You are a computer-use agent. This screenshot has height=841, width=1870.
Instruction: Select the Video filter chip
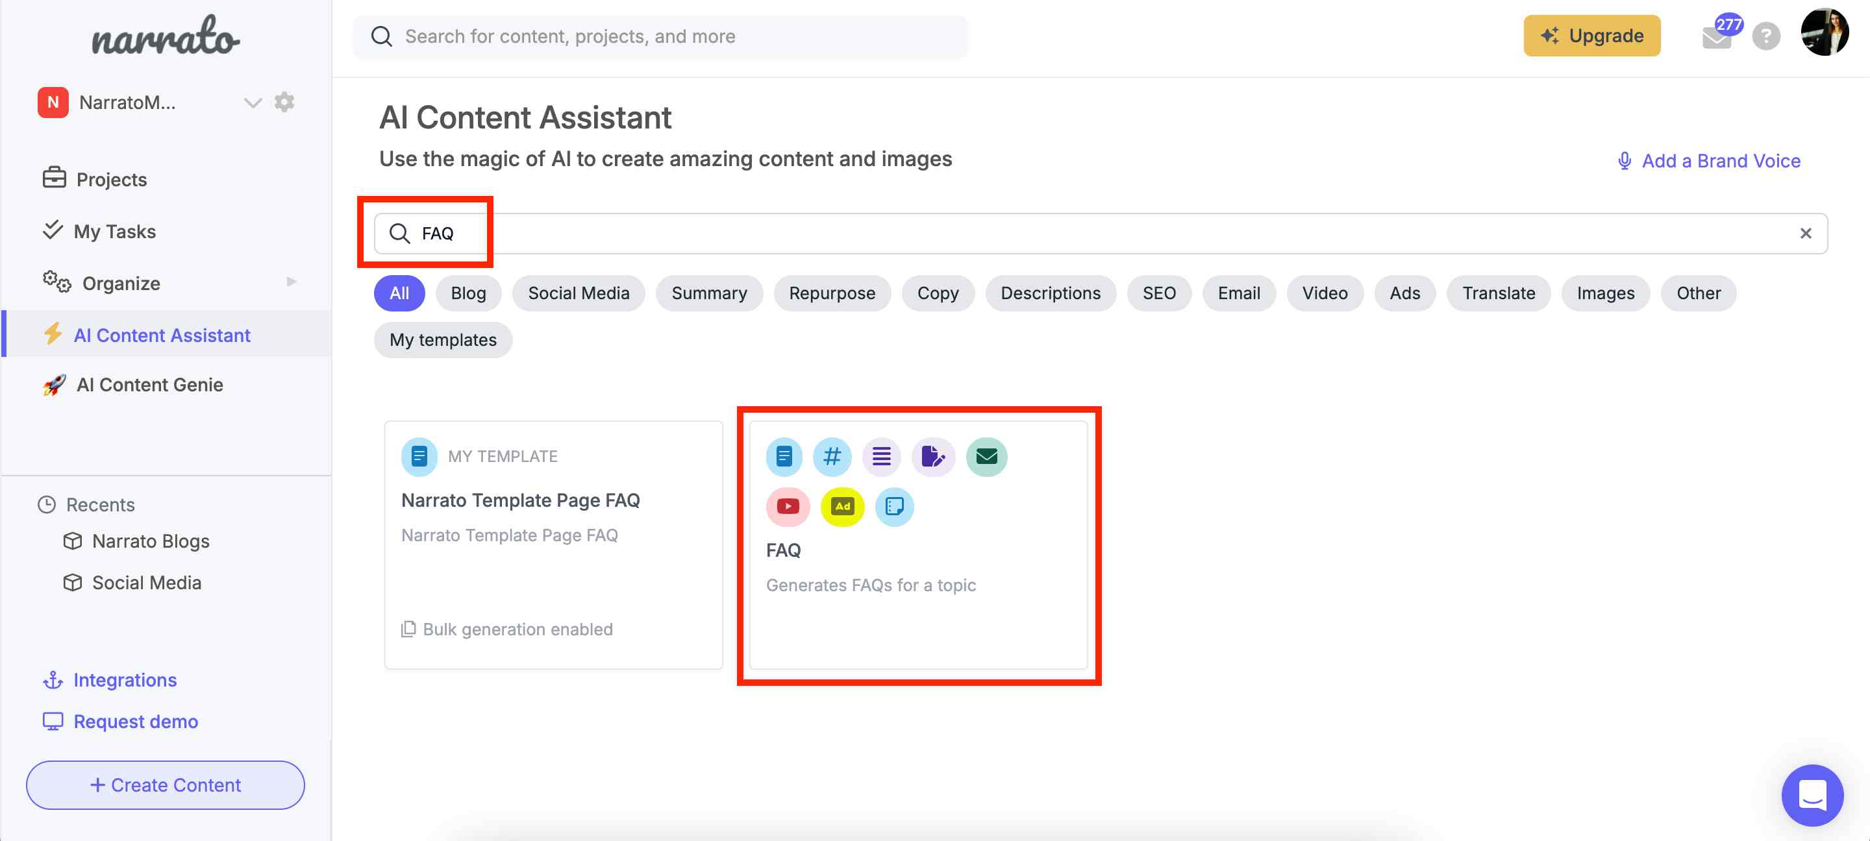(1324, 293)
